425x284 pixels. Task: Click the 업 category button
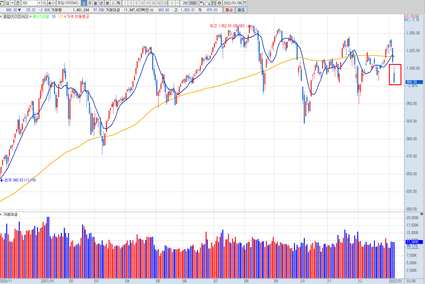pyautogui.click(x=7, y=3)
